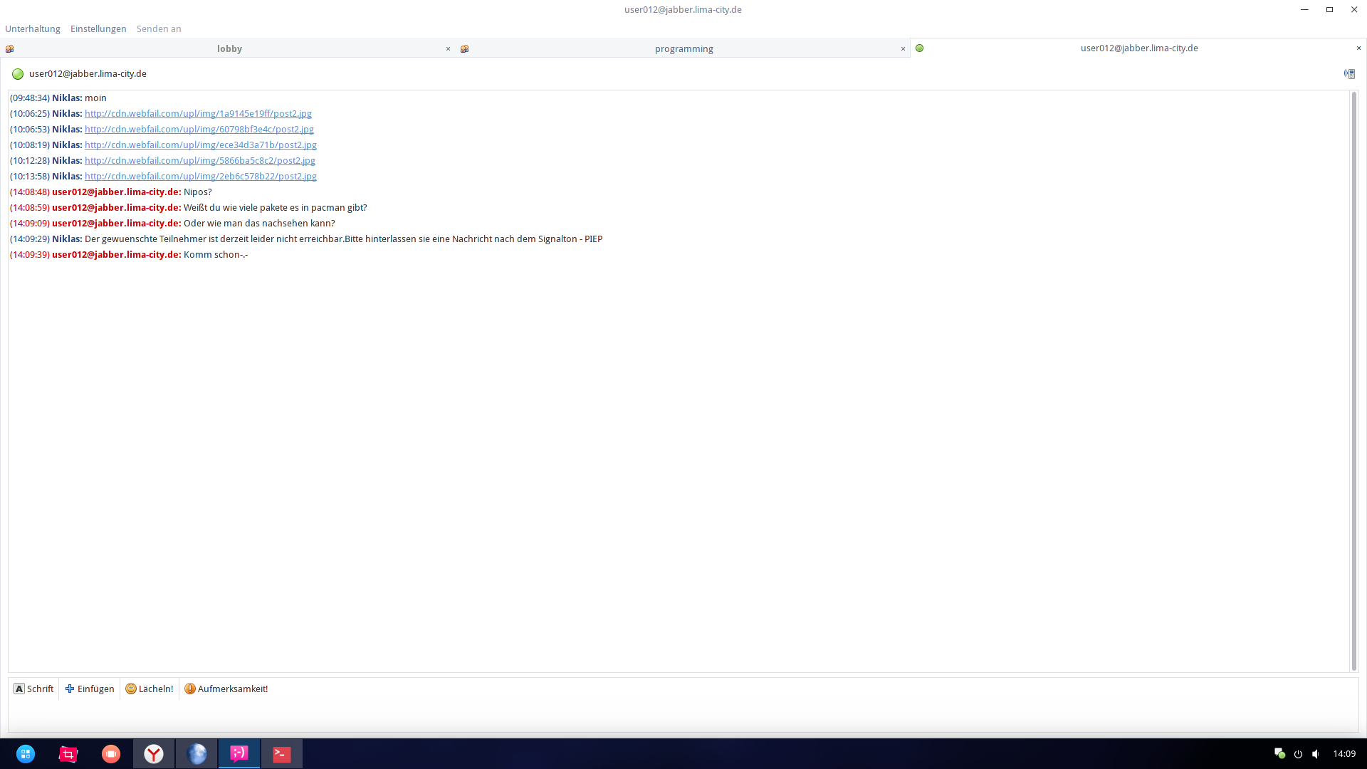Open the 2eb6c578b22/post2.jpg link
Image resolution: width=1367 pixels, height=769 pixels.
(x=201, y=176)
